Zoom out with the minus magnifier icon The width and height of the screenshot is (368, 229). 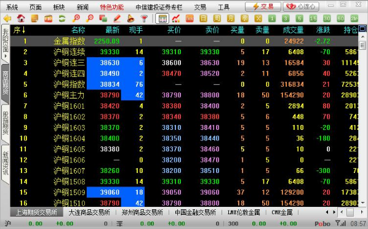coord(90,18)
